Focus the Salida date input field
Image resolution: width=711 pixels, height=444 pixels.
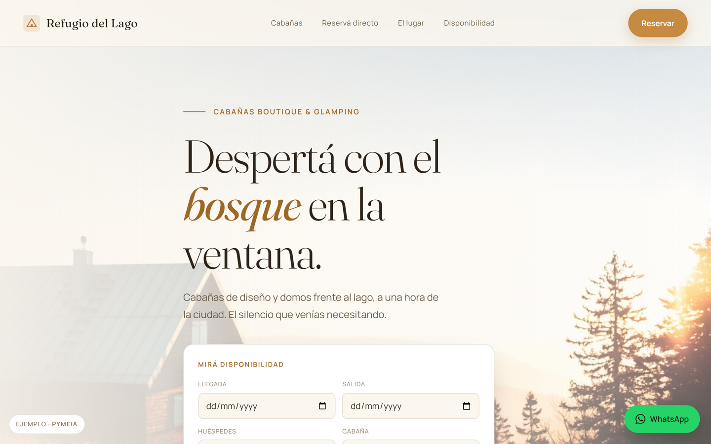point(411,406)
